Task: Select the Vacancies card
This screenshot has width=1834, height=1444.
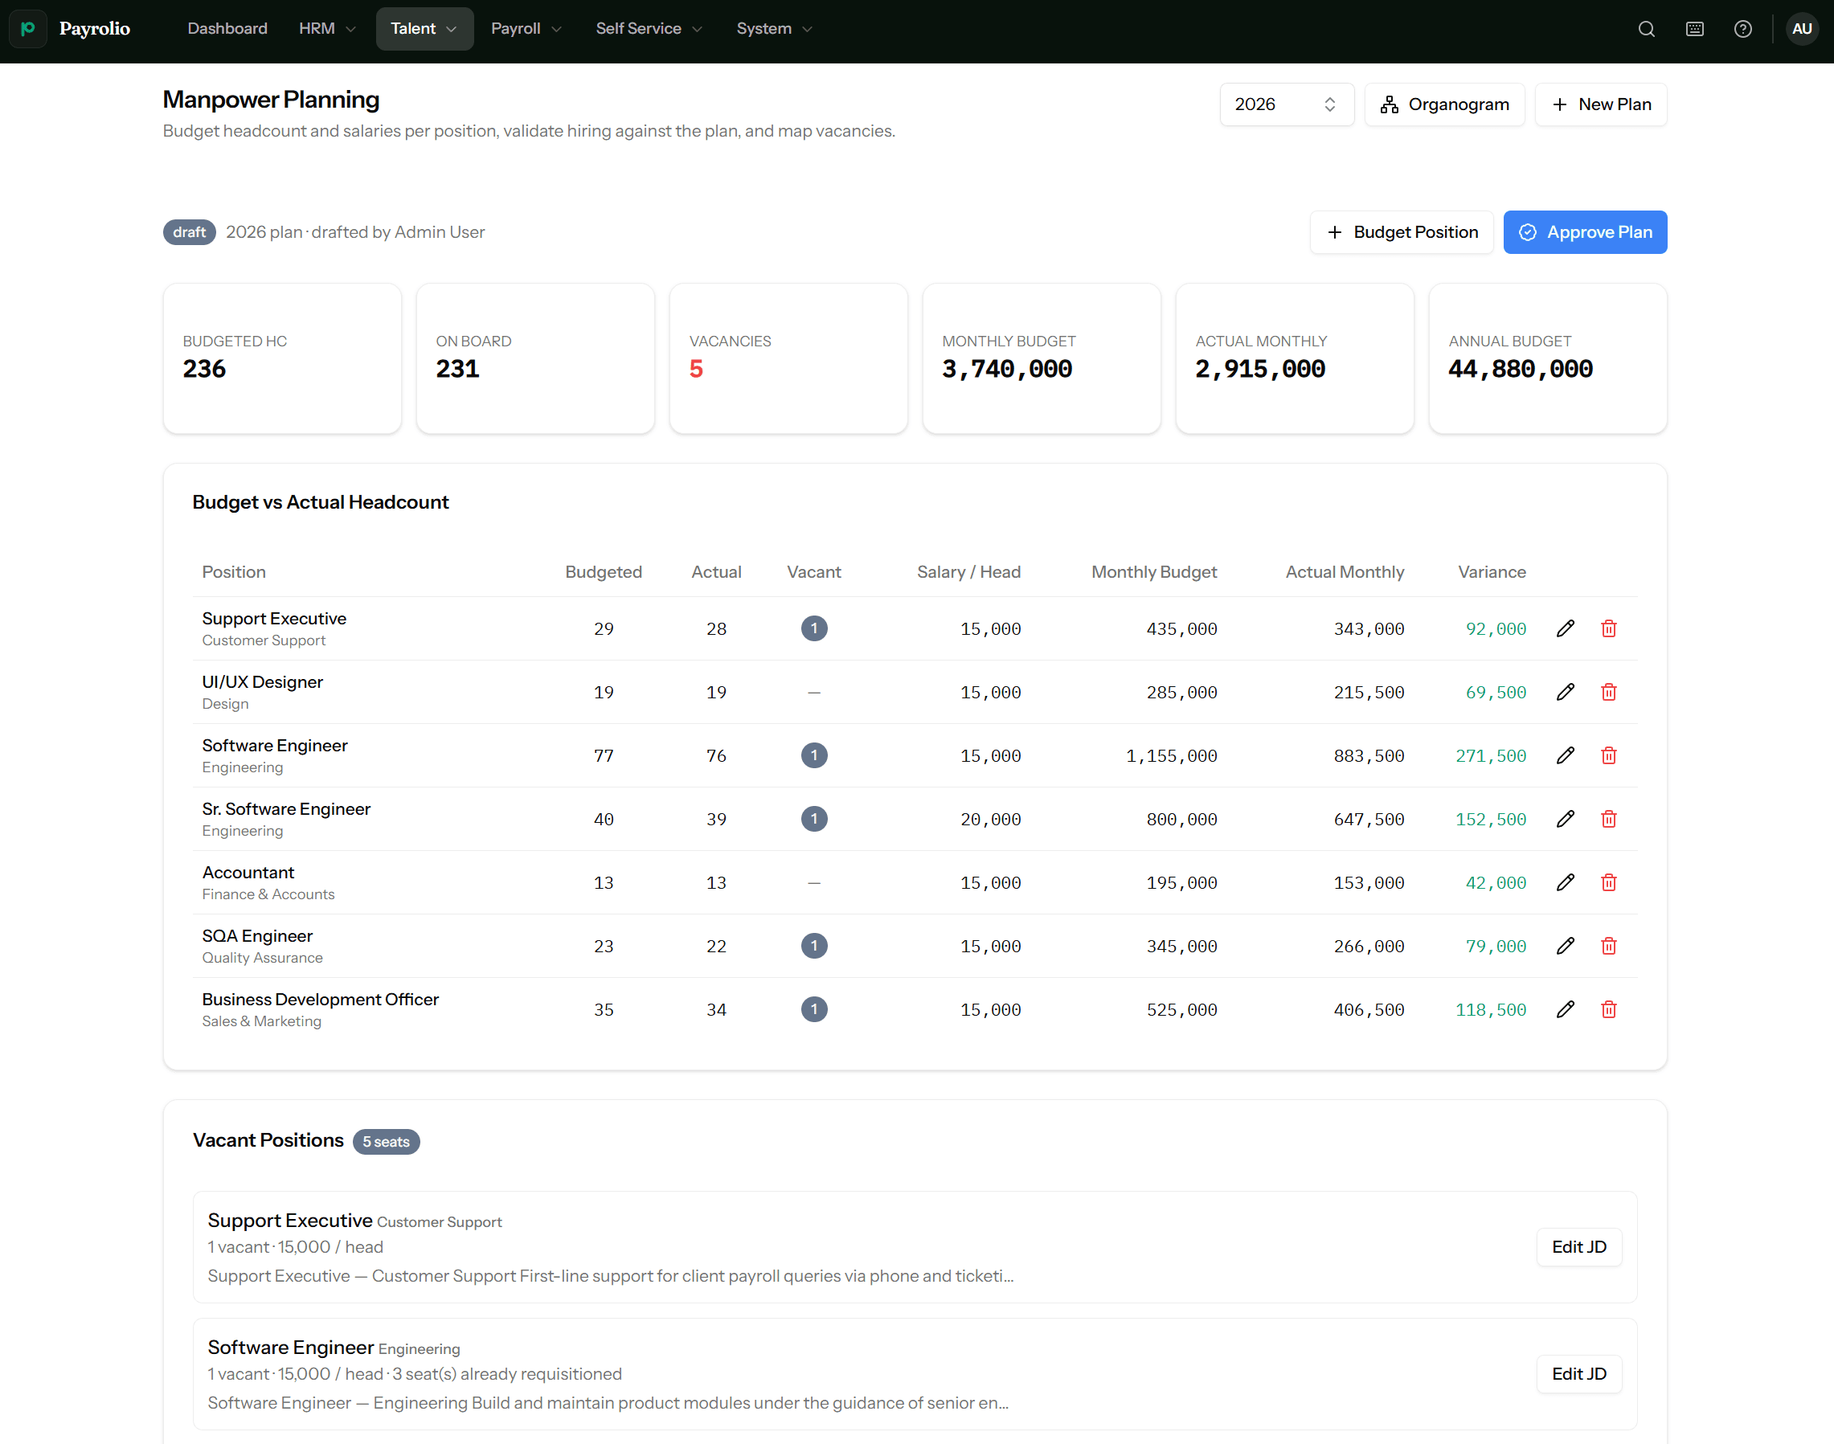Action: click(789, 358)
